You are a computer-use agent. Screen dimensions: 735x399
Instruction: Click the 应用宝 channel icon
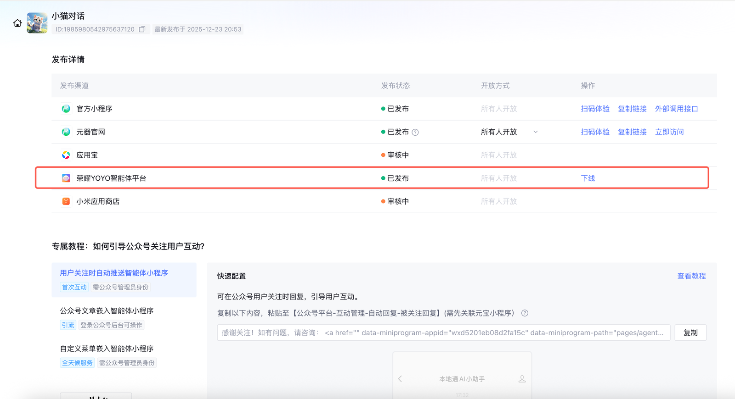pos(66,155)
